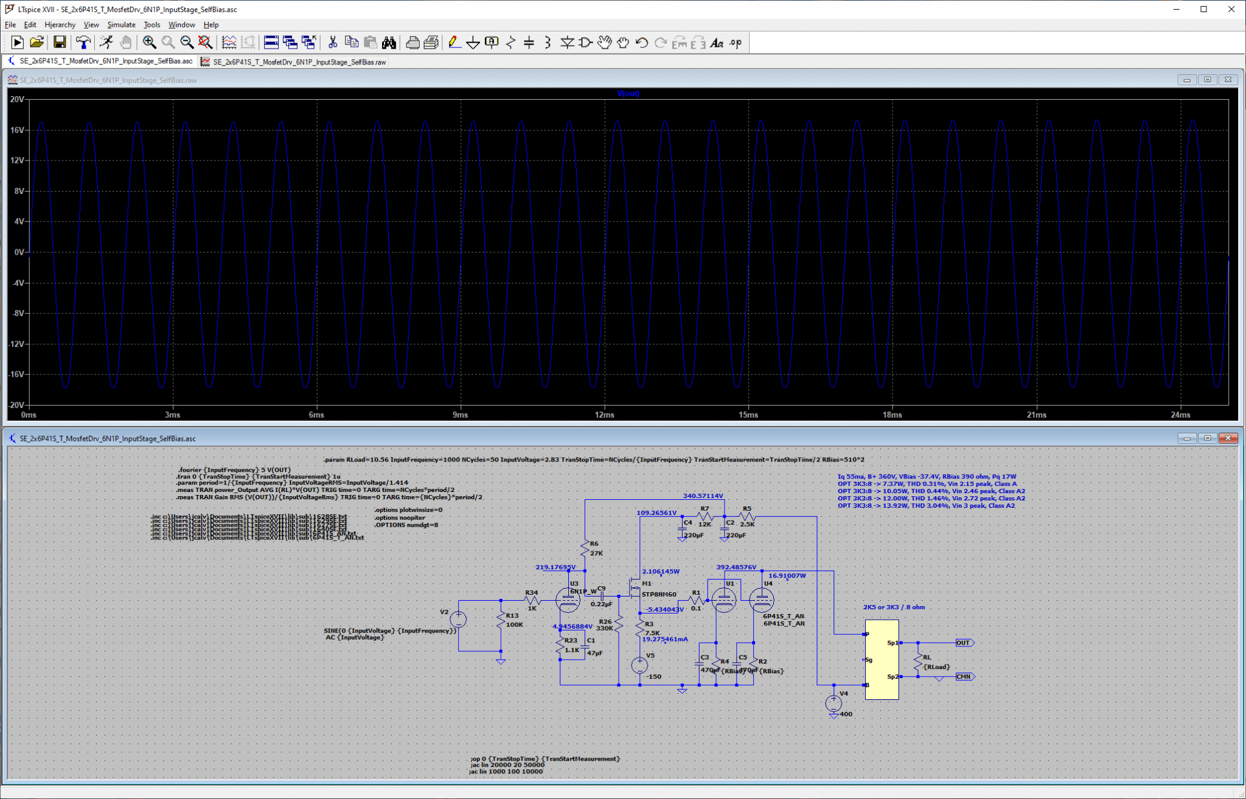Place a Diode component
The width and height of the screenshot is (1246, 799).
[567, 42]
